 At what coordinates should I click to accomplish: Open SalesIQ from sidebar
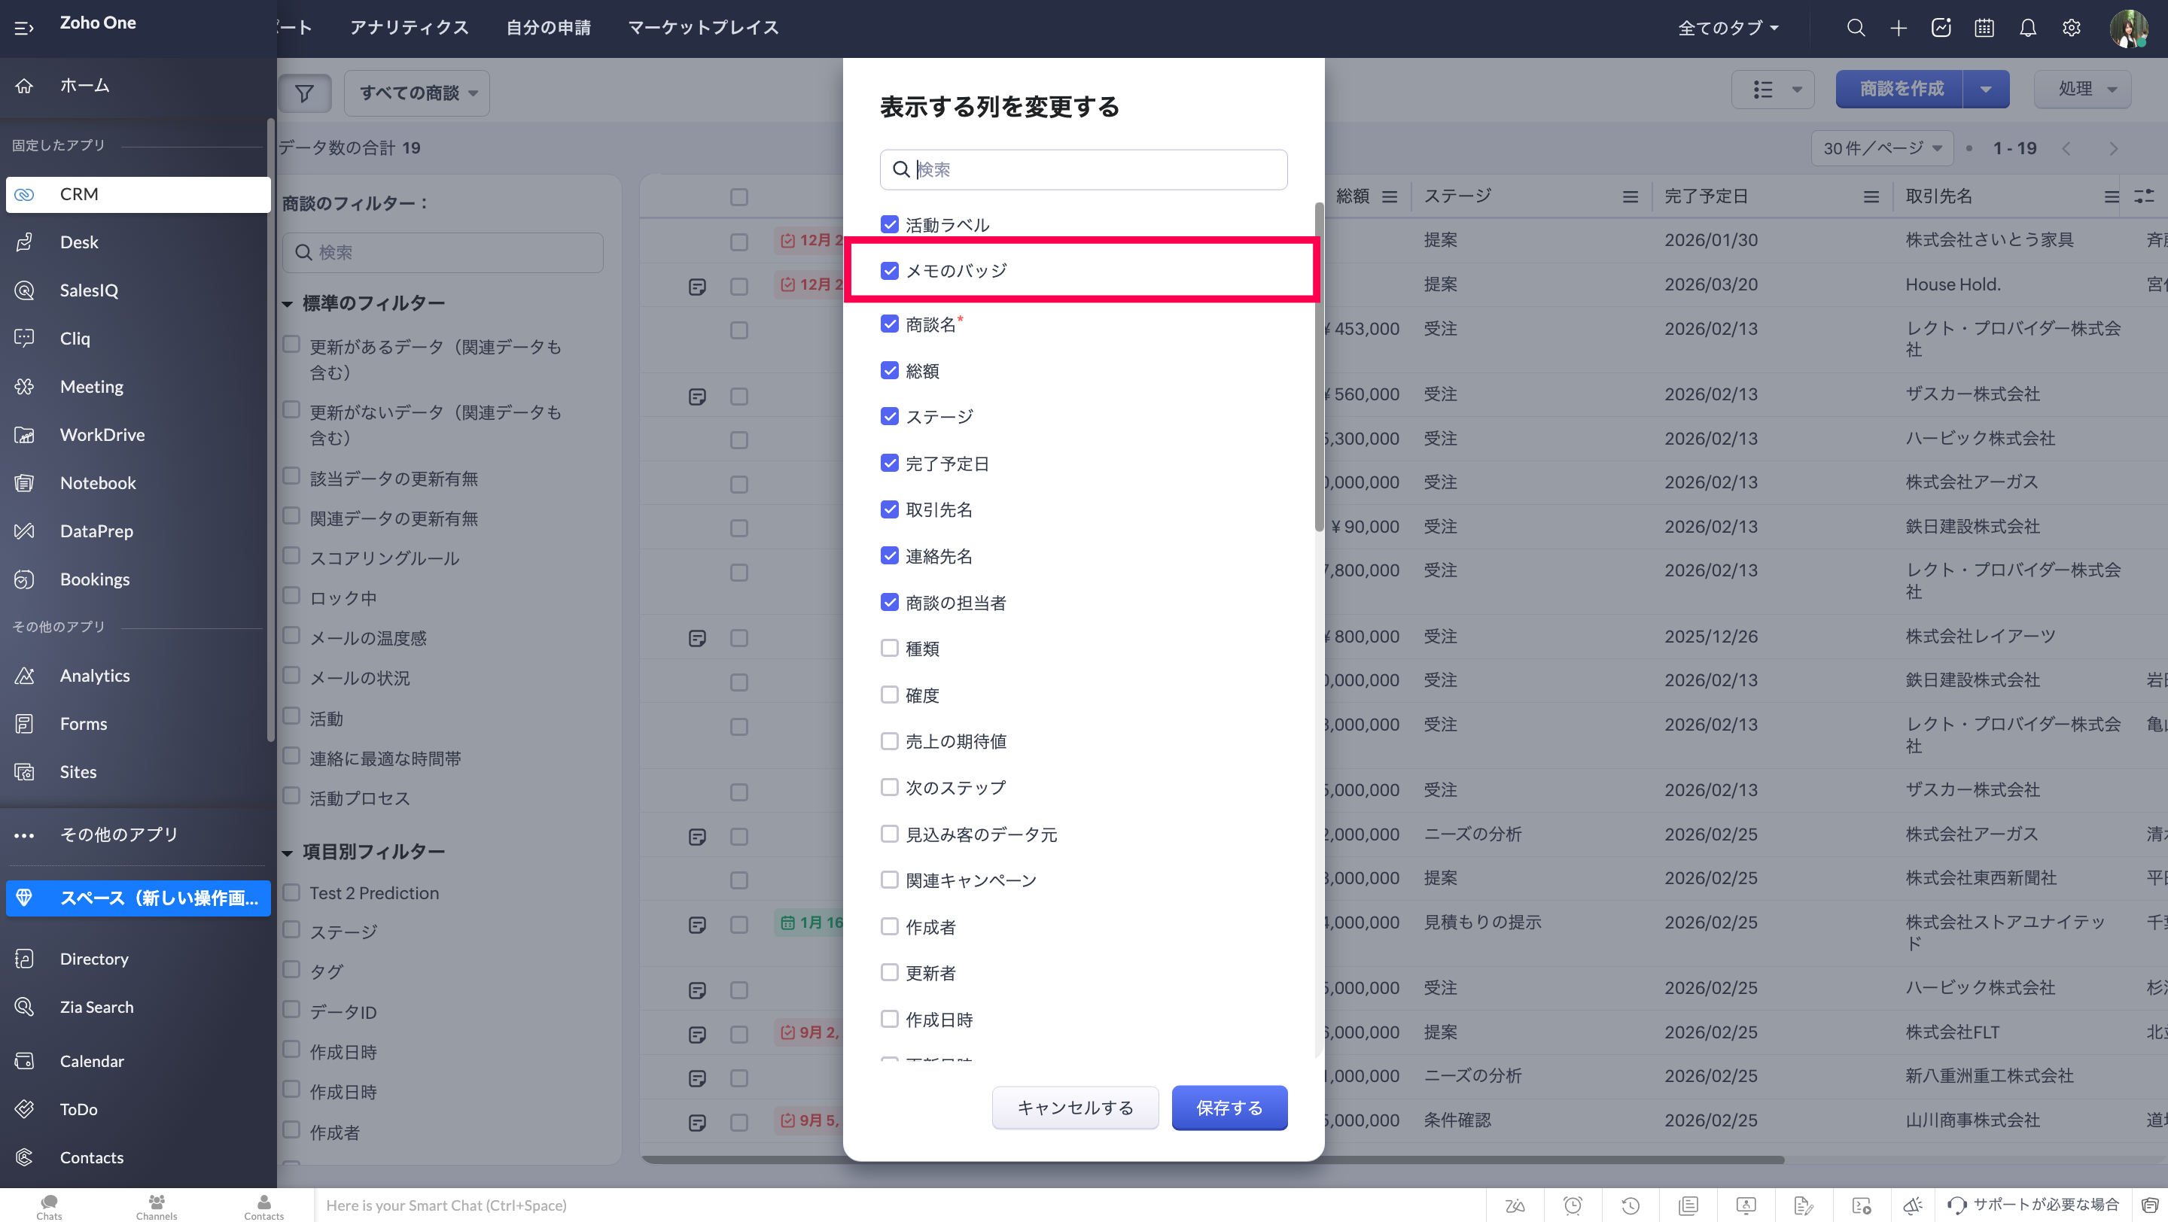[x=88, y=290]
